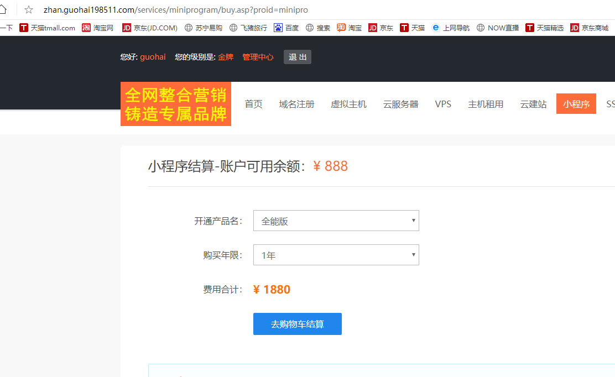Screen dimensions: 615x377
Task: Open the 天猫精选 bookmark icon
Action: [529, 27]
